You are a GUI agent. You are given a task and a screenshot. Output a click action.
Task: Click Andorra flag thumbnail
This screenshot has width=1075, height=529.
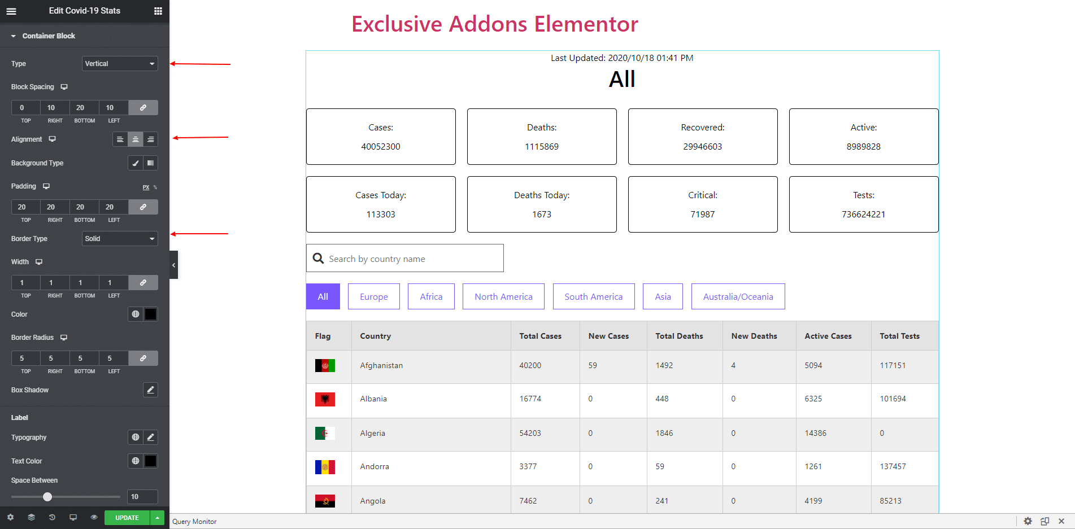pyautogui.click(x=325, y=467)
